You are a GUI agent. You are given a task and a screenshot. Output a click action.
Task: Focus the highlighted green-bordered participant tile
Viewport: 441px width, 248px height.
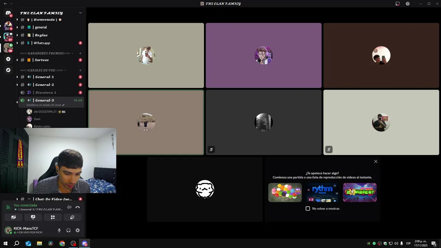click(146, 122)
